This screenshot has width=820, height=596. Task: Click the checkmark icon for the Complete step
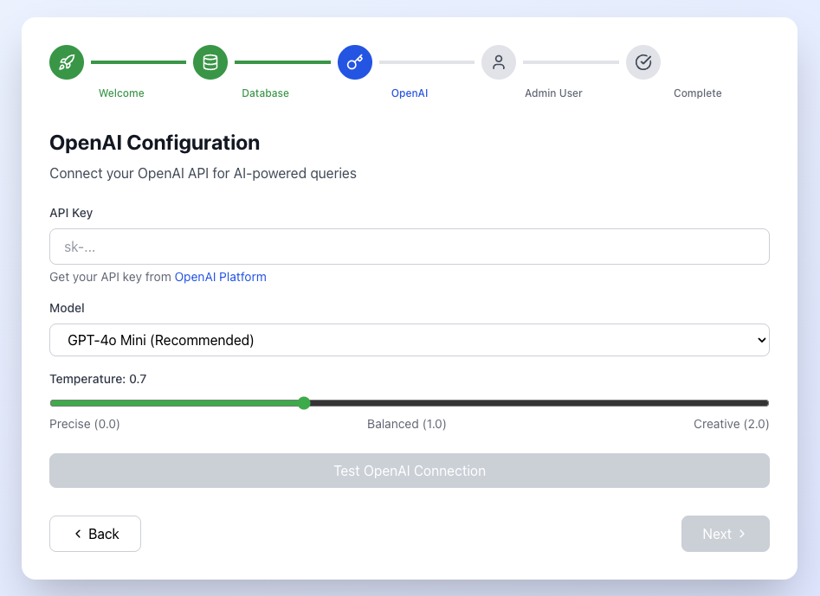(x=643, y=62)
